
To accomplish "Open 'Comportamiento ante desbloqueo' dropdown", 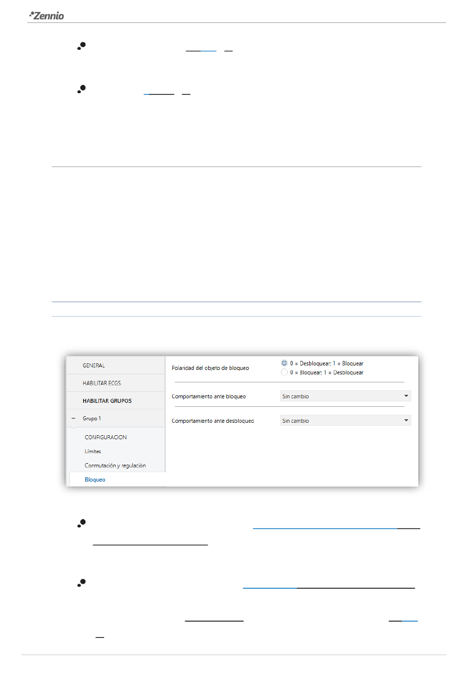I will tap(346, 421).
